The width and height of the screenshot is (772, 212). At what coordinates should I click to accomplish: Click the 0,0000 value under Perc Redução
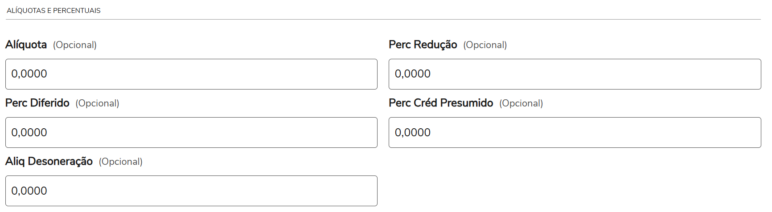[413, 74]
